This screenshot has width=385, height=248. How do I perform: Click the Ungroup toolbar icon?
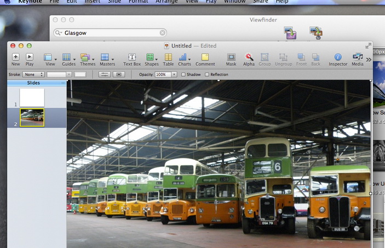pos(283,60)
